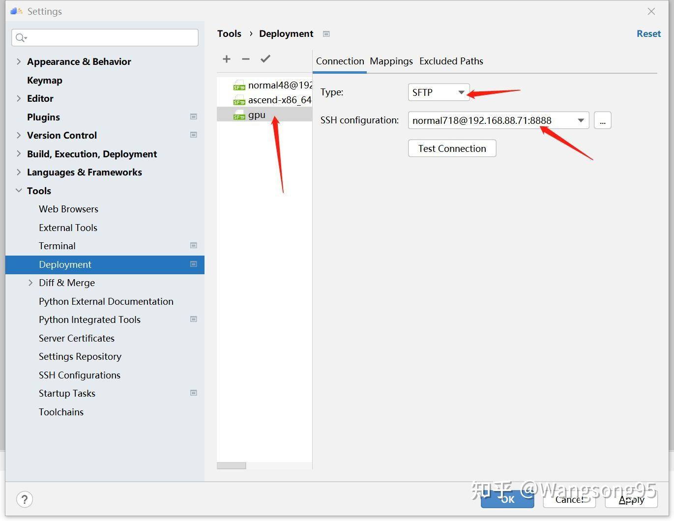Switch to the Excluded Paths tab
The image size is (674, 521).
(451, 61)
